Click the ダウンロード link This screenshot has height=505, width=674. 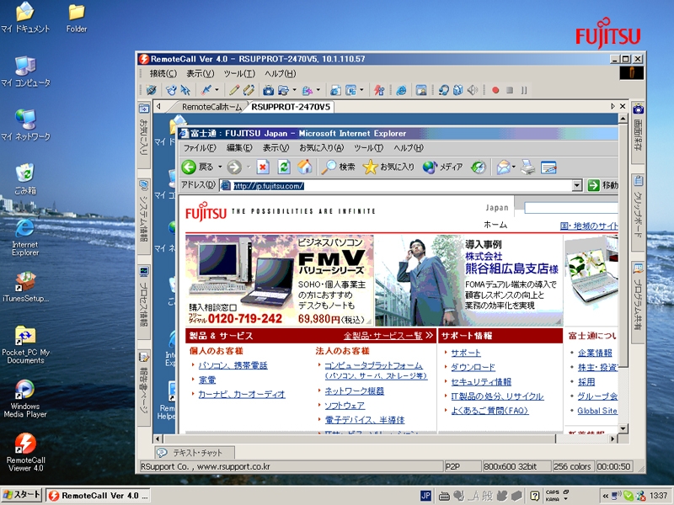(473, 367)
